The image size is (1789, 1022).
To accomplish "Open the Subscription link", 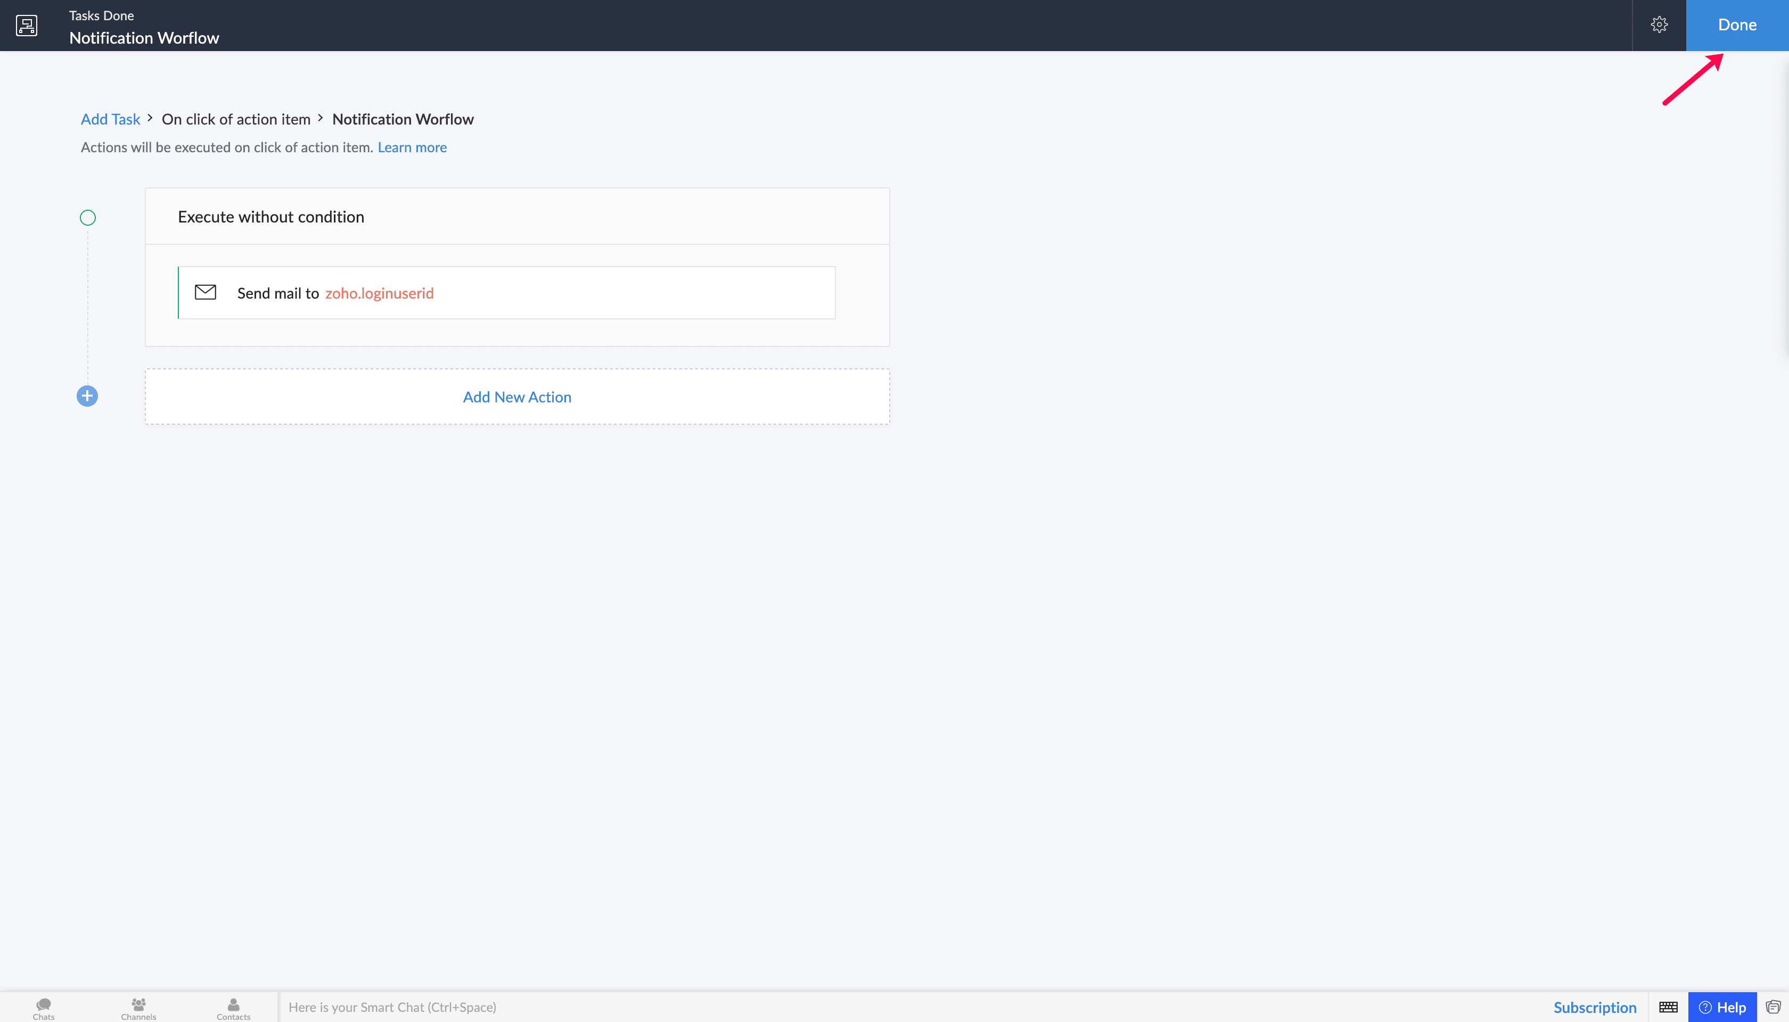I will (1595, 1007).
